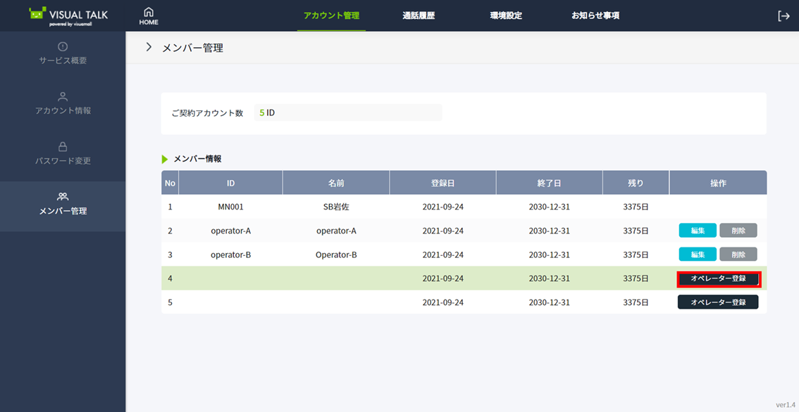Register an operator in row 5
The image size is (799, 412).
(x=718, y=302)
